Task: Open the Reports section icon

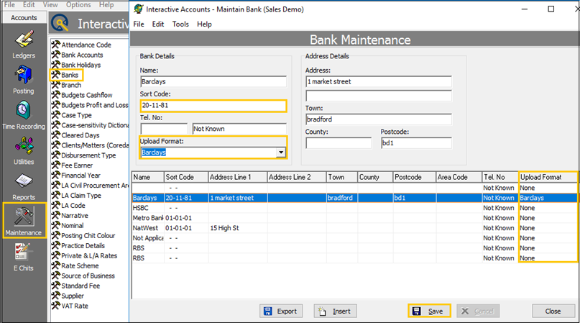Action: tap(24, 181)
